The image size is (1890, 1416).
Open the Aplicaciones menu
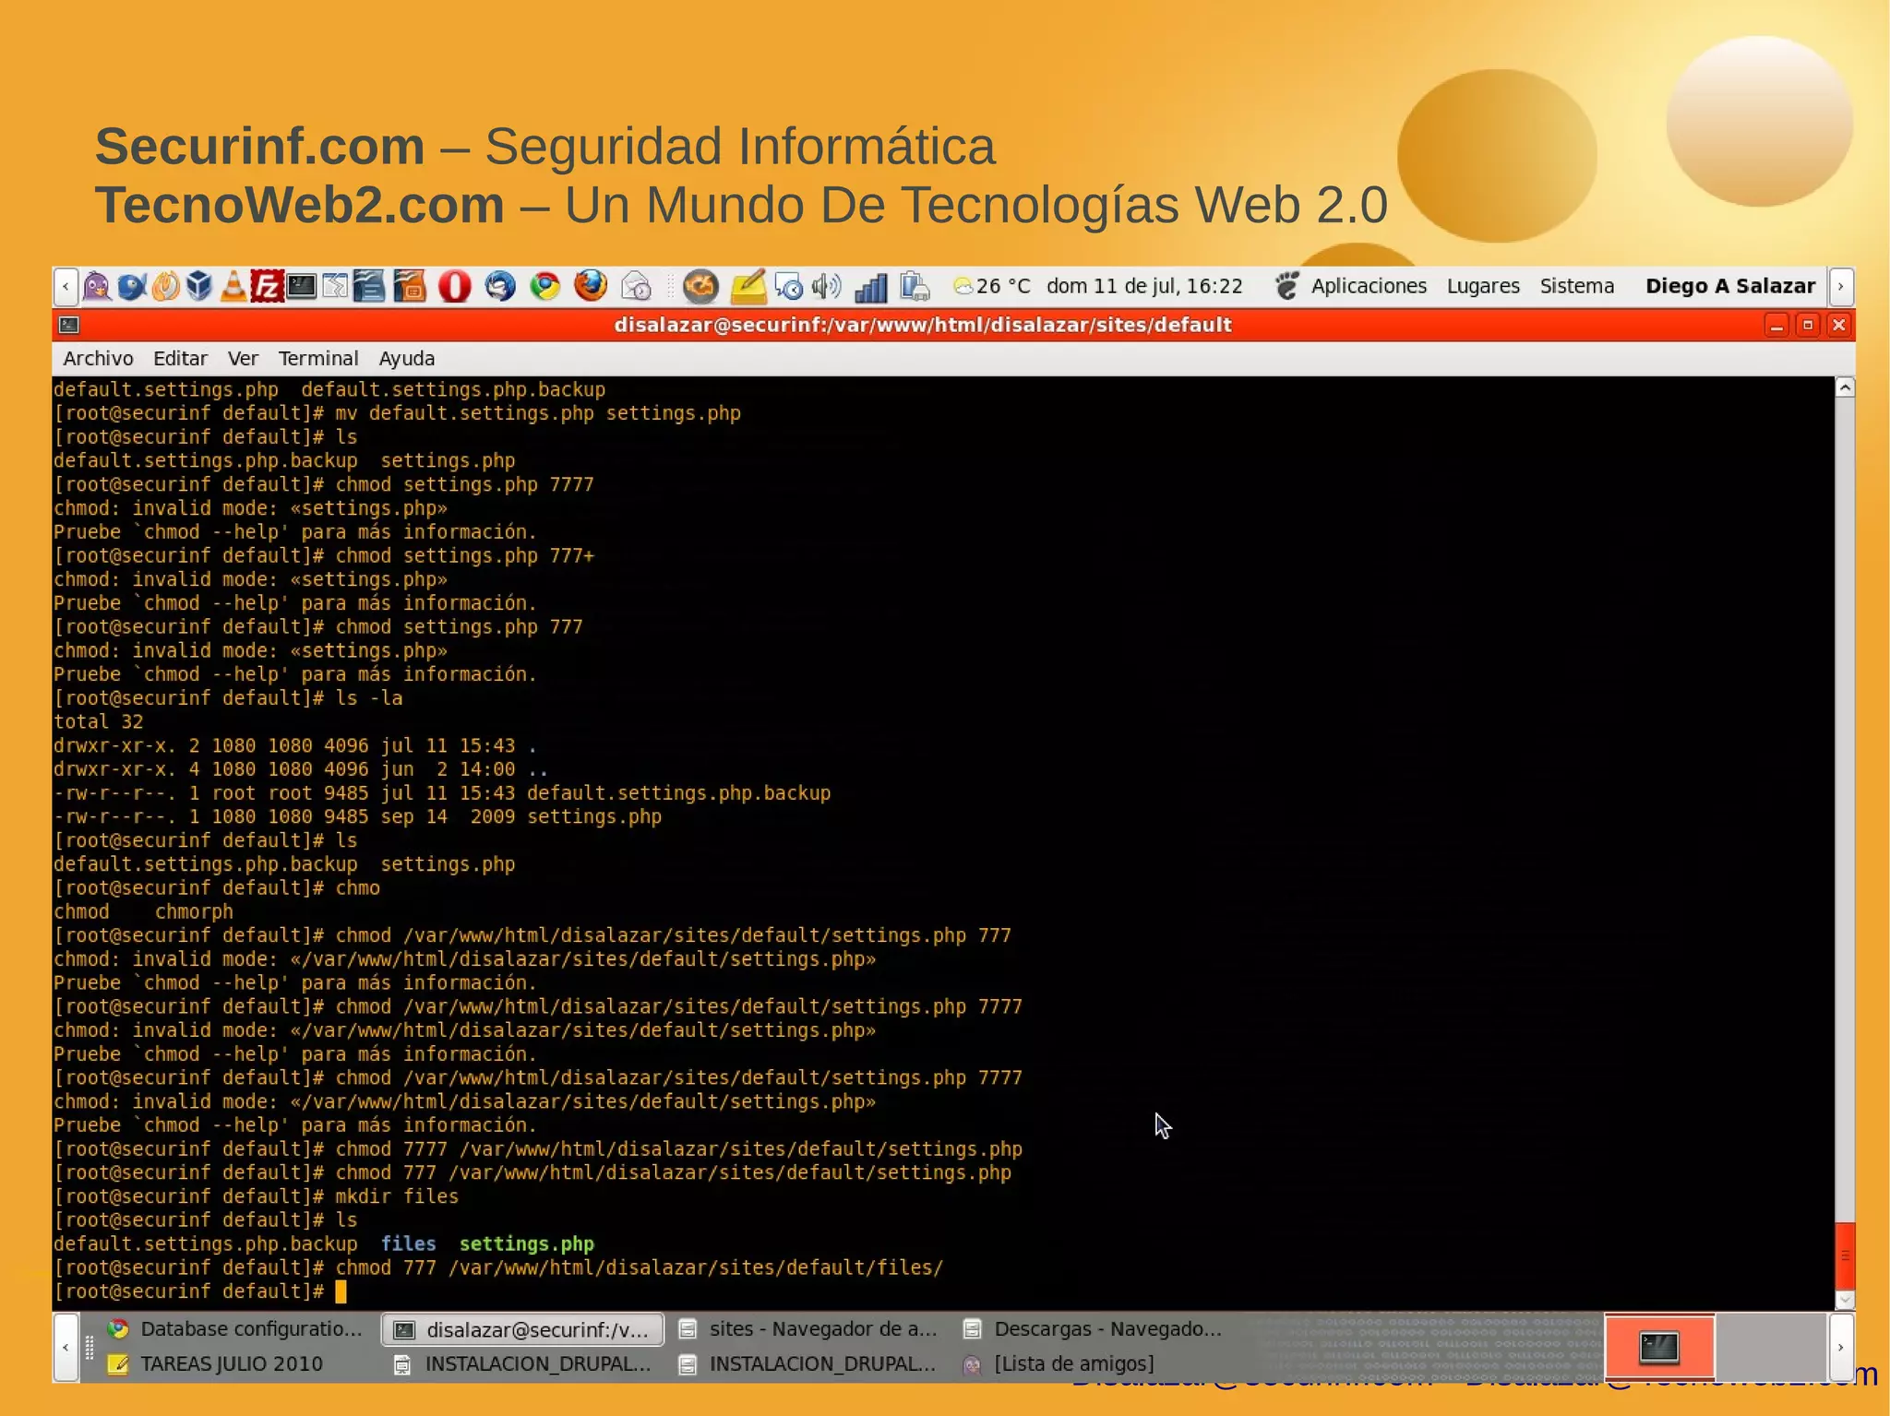(x=1369, y=286)
